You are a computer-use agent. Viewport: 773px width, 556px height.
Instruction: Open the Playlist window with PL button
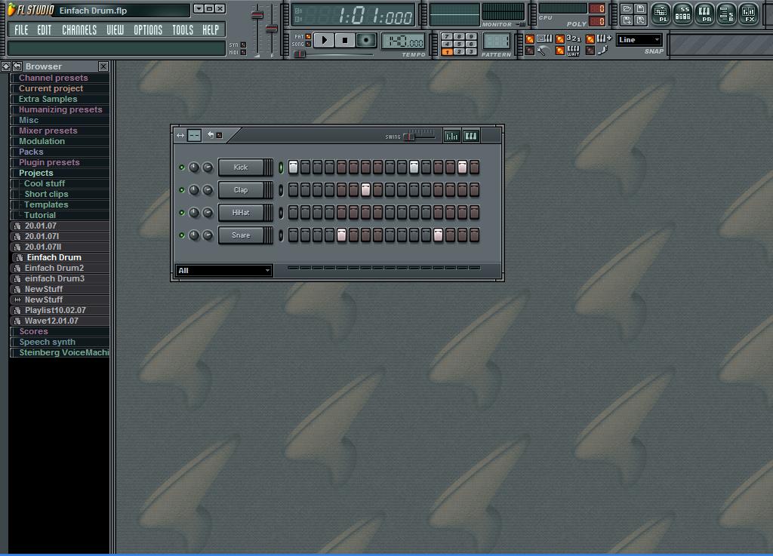[x=661, y=14]
